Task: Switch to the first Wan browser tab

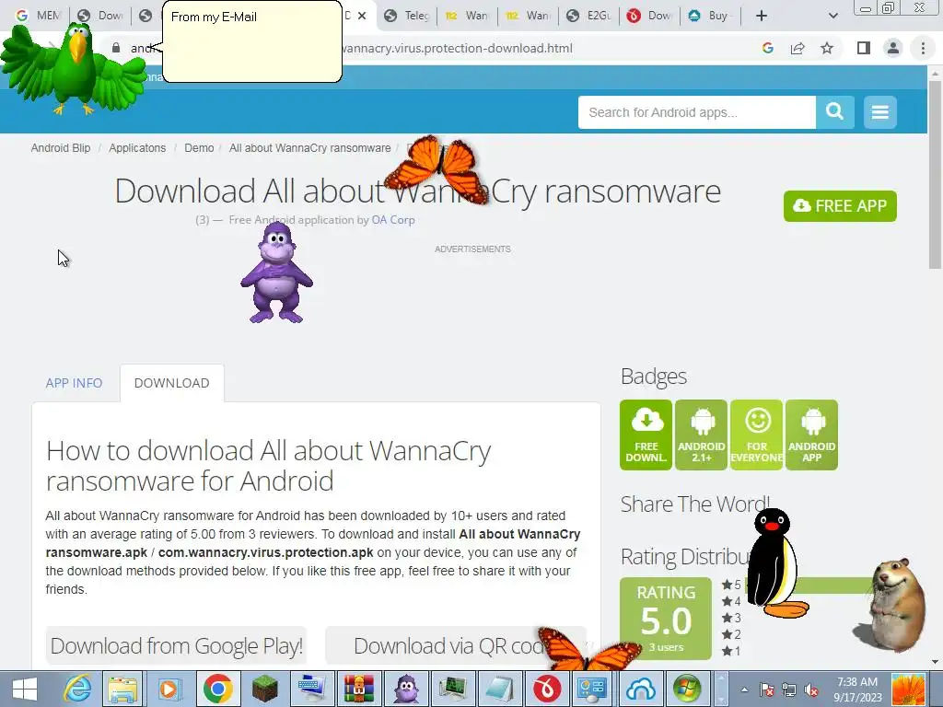Action: pos(467,16)
